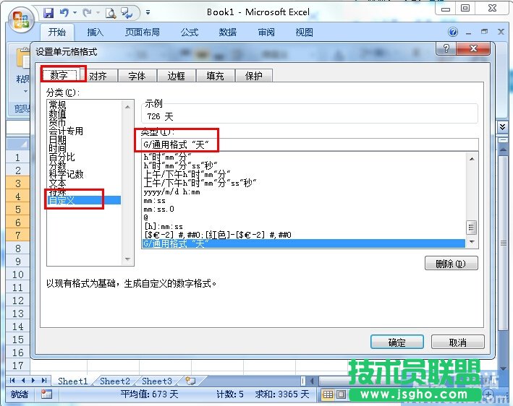Open the Undo history dropdown arrow
The width and height of the screenshot is (513, 406).
[75, 12]
